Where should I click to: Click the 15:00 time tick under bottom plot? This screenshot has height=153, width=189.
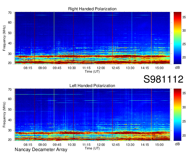pyautogui.click(x=159, y=145)
